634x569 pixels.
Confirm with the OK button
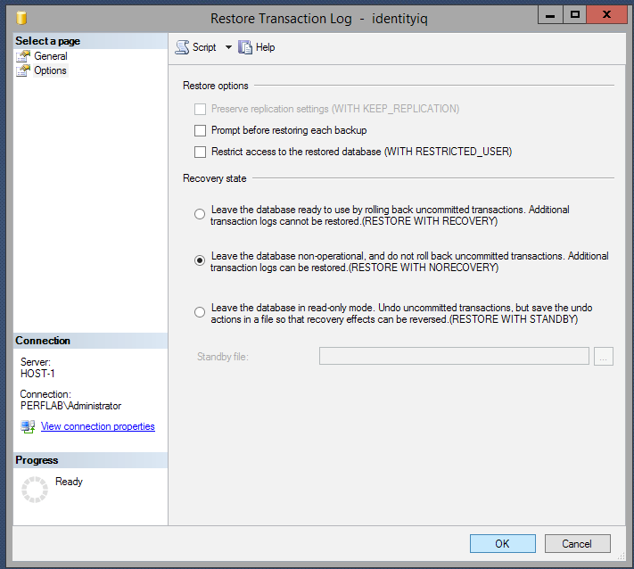[x=503, y=543]
